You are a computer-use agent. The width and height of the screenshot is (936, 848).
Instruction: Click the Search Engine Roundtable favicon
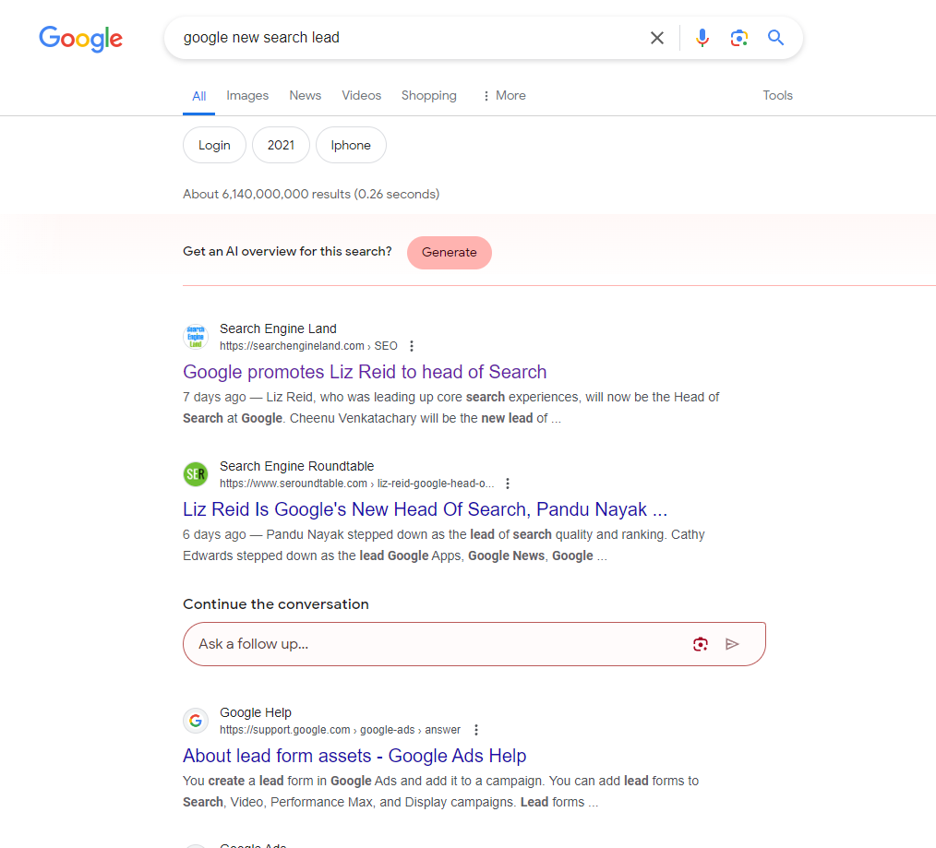tap(196, 473)
